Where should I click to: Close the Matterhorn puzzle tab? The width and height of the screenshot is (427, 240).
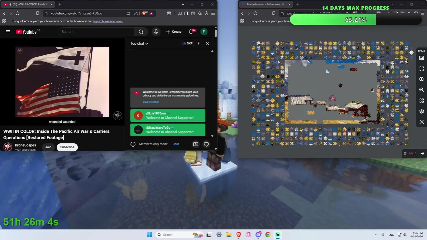click(289, 4)
